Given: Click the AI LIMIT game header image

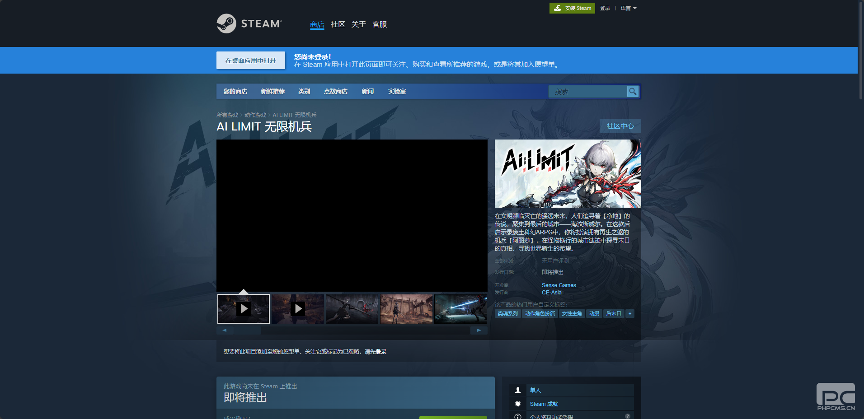Looking at the screenshot, I should pos(568,173).
